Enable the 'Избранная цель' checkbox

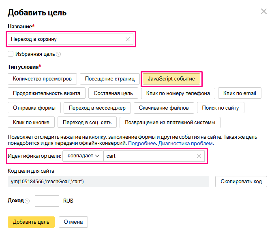pos(11,54)
